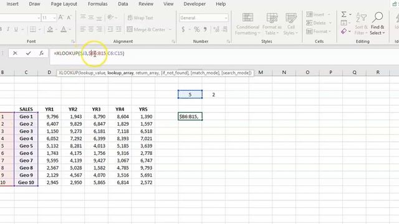Screen dimensions: 399x224
Task: Switch to Developer tab
Action: (x=195, y=4)
